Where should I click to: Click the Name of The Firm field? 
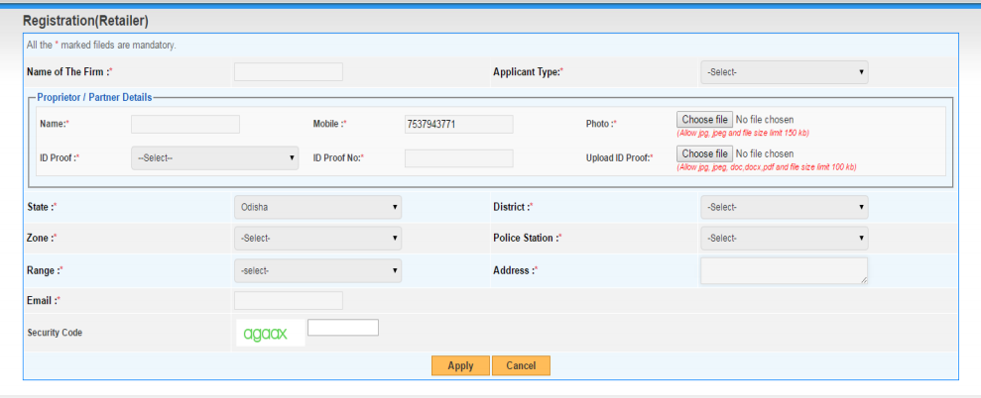tap(288, 72)
